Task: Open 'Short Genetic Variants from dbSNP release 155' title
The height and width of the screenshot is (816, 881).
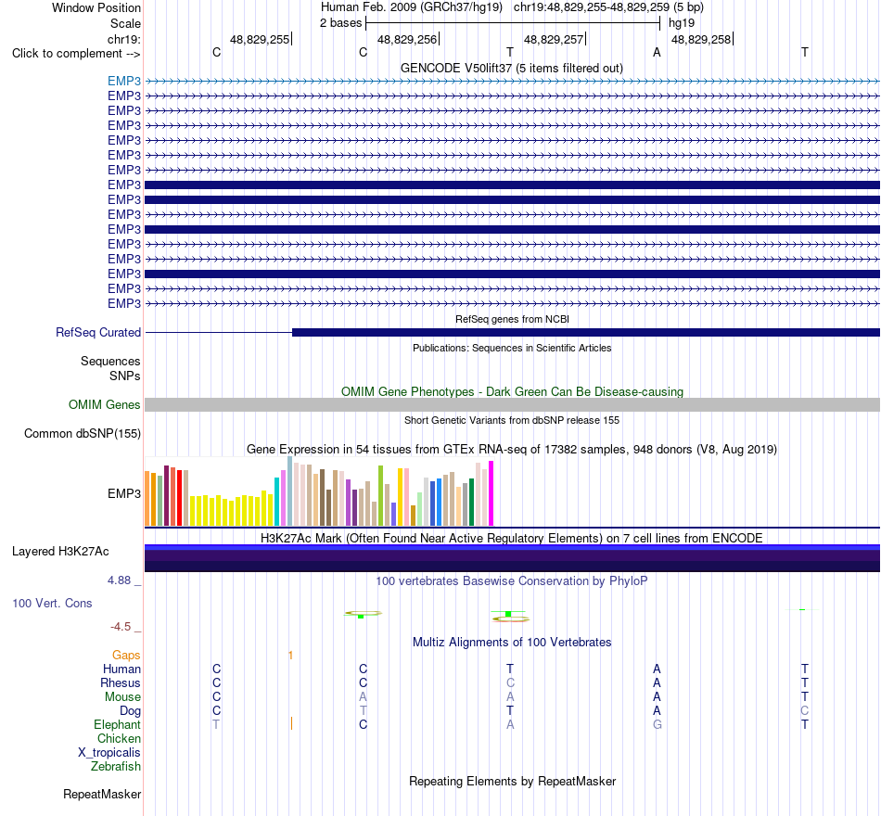Action: pos(512,420)
